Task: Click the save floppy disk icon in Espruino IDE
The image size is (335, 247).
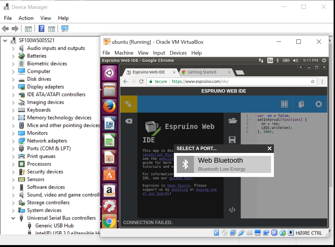Action: point(232,140)
